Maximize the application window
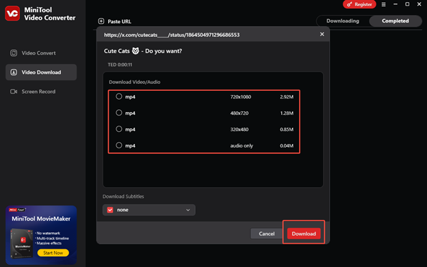Screen dimensions: 427x267 tap(407, 4)
